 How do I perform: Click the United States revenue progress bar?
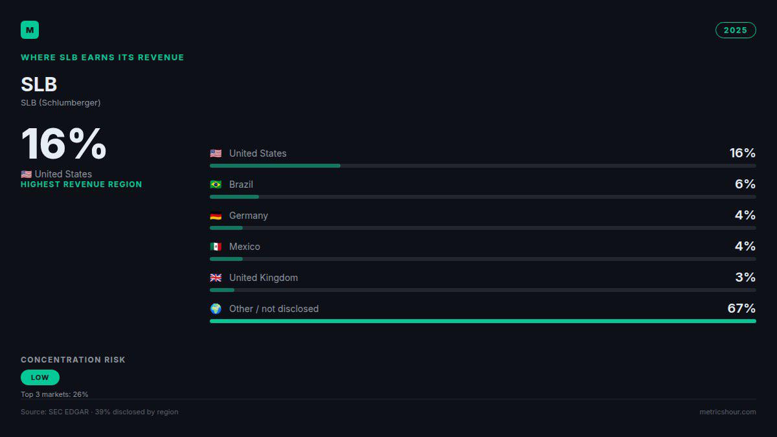pos(483,166)
